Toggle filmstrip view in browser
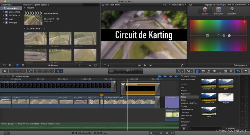 [x=18, y=65]
